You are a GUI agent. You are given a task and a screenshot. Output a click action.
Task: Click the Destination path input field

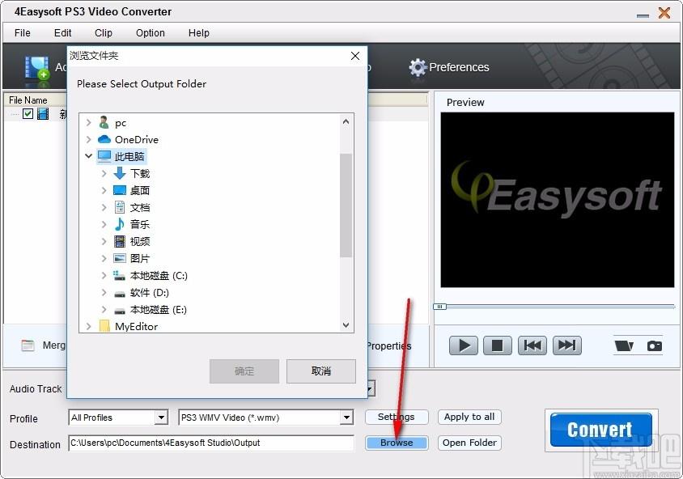click(x=211, y=443)
